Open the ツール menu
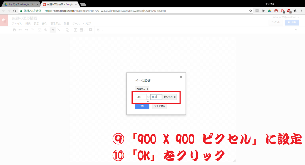 pyautogui.click(x=76, y=23)
